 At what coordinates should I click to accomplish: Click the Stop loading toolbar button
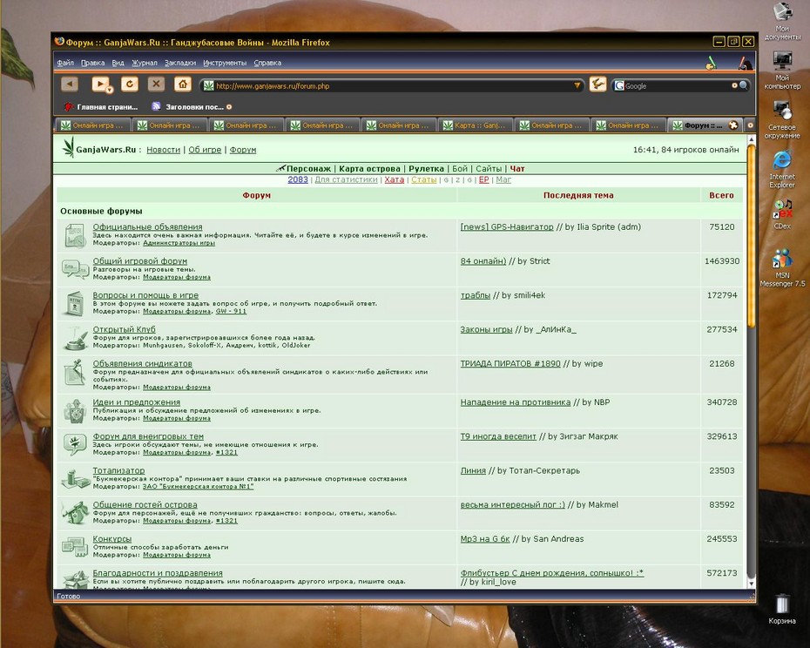pos(156,84)
